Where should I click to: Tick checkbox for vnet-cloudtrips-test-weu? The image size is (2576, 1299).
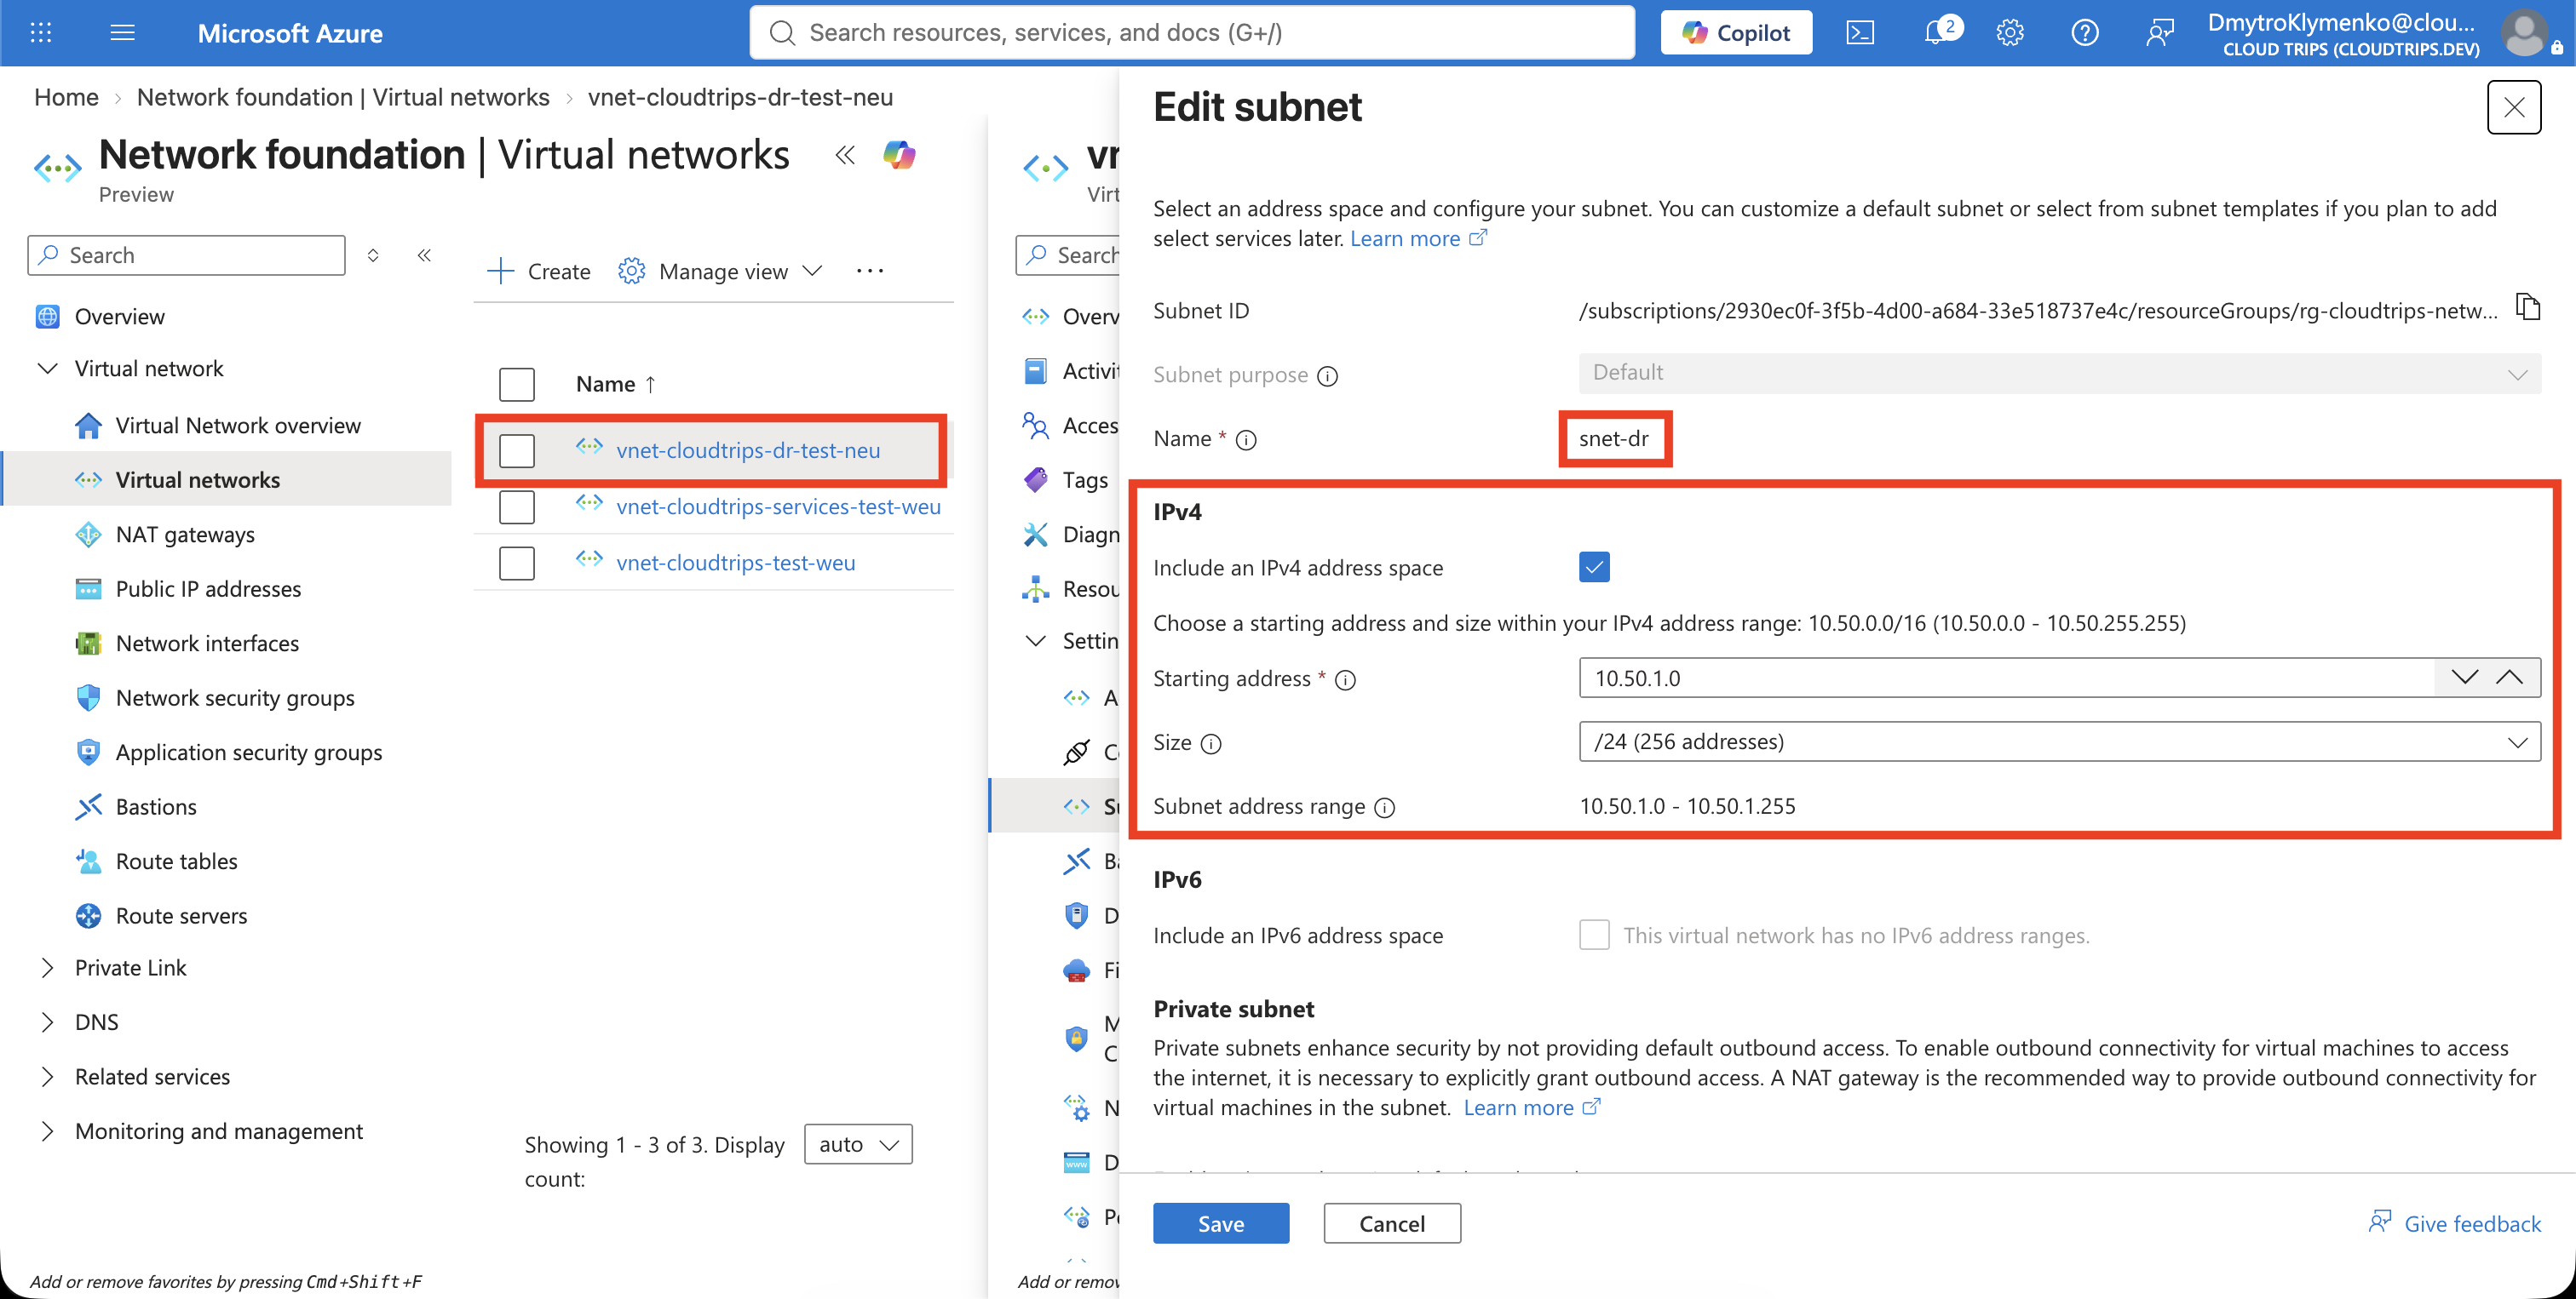[517, 564]
